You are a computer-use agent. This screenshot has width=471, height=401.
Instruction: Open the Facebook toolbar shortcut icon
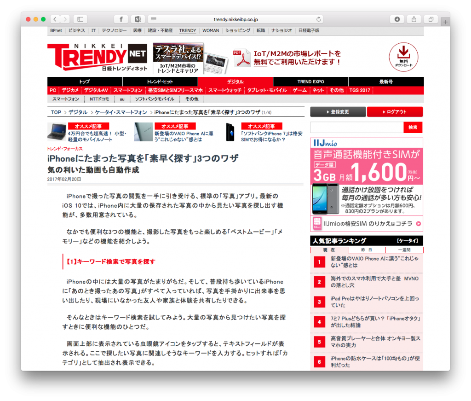[121, 19]
